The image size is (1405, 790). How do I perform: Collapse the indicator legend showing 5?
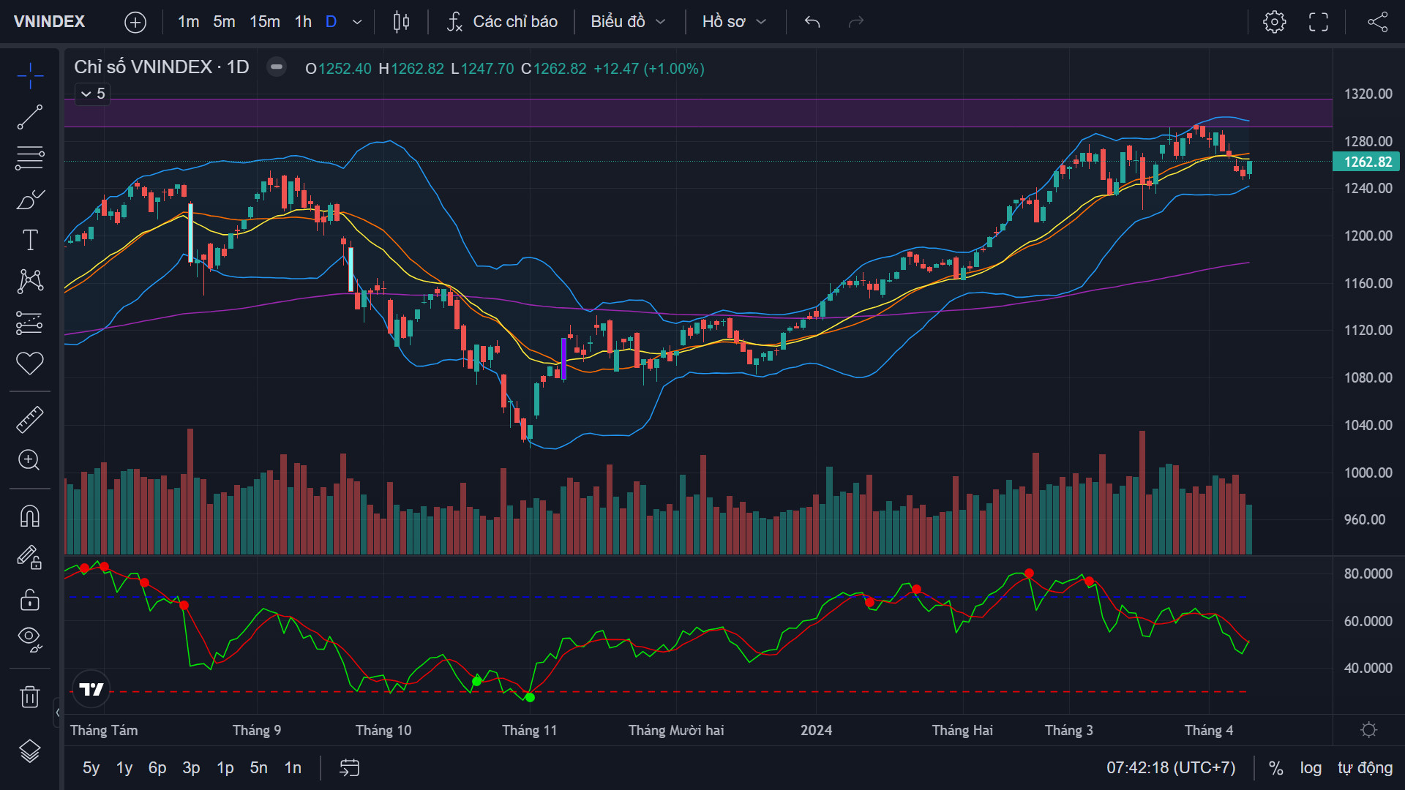point(92,94)
